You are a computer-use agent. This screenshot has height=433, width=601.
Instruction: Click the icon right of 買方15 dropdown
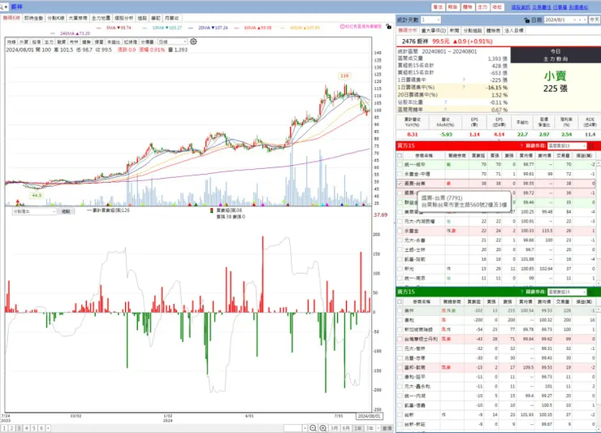[x=591, y=145]
